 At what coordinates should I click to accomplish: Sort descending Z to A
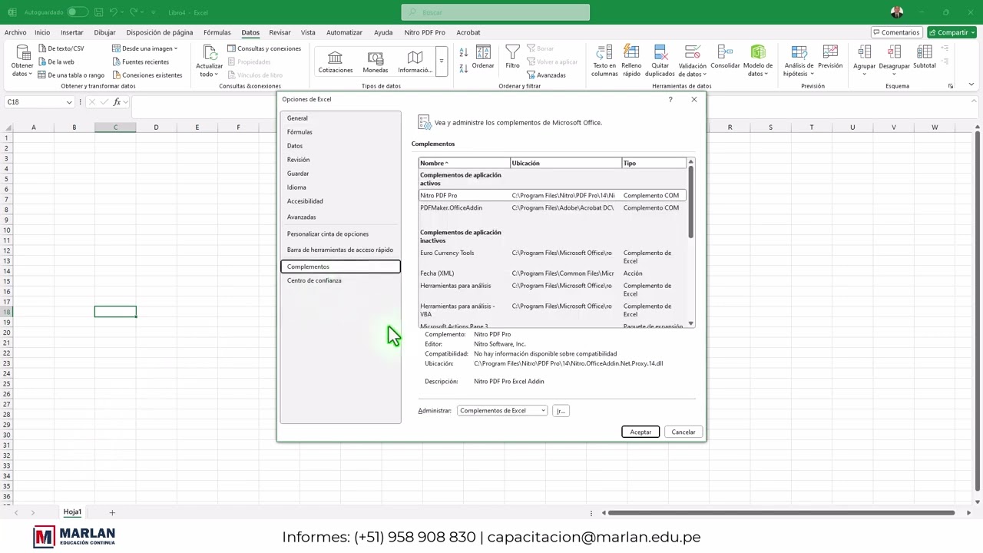click(463, 68)
